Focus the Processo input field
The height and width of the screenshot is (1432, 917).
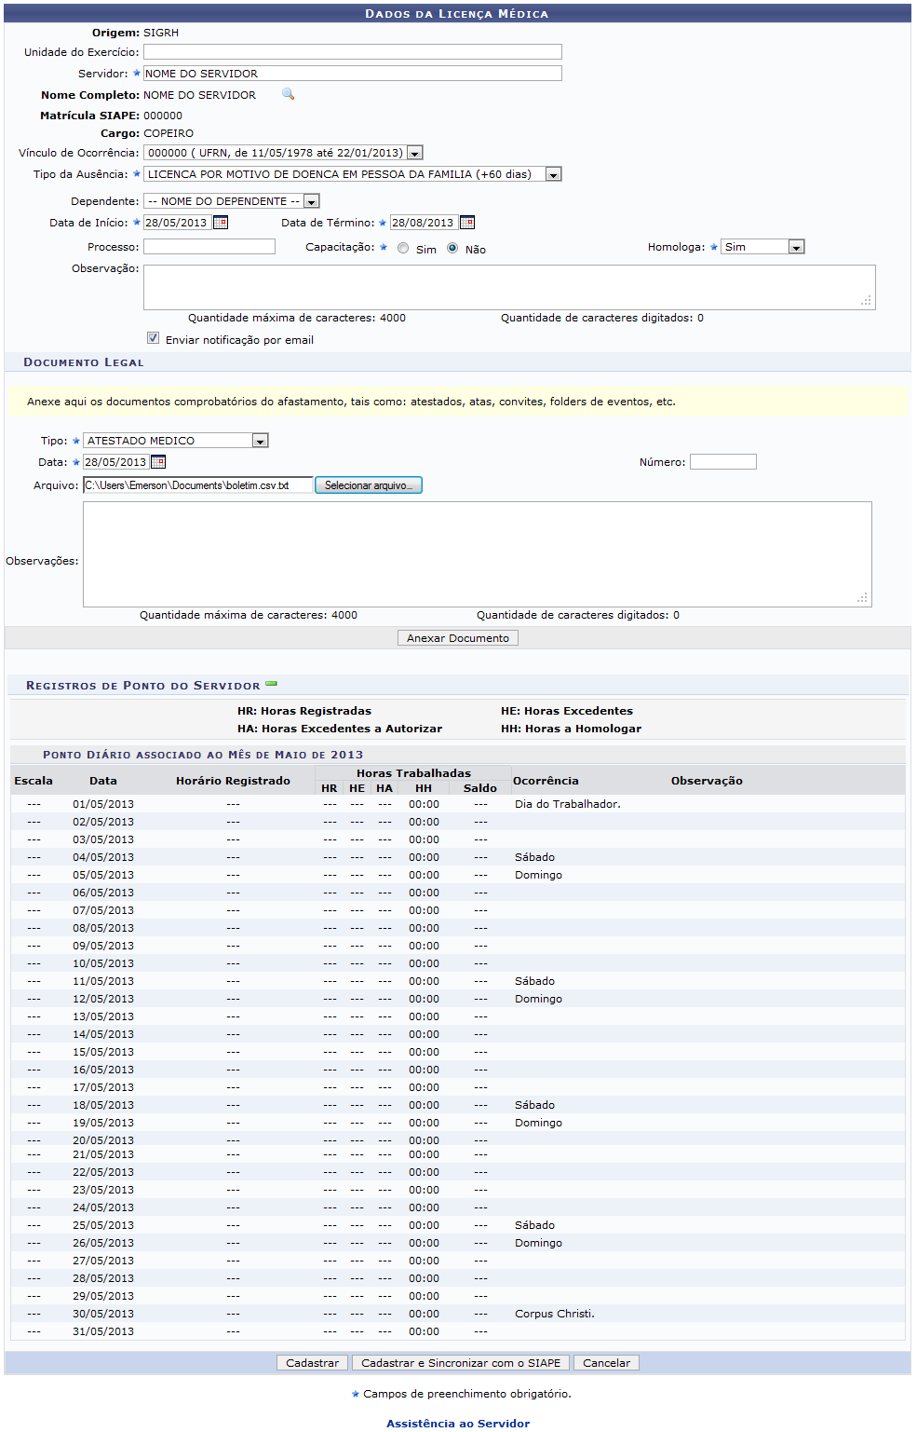click(x=209, y=247)
